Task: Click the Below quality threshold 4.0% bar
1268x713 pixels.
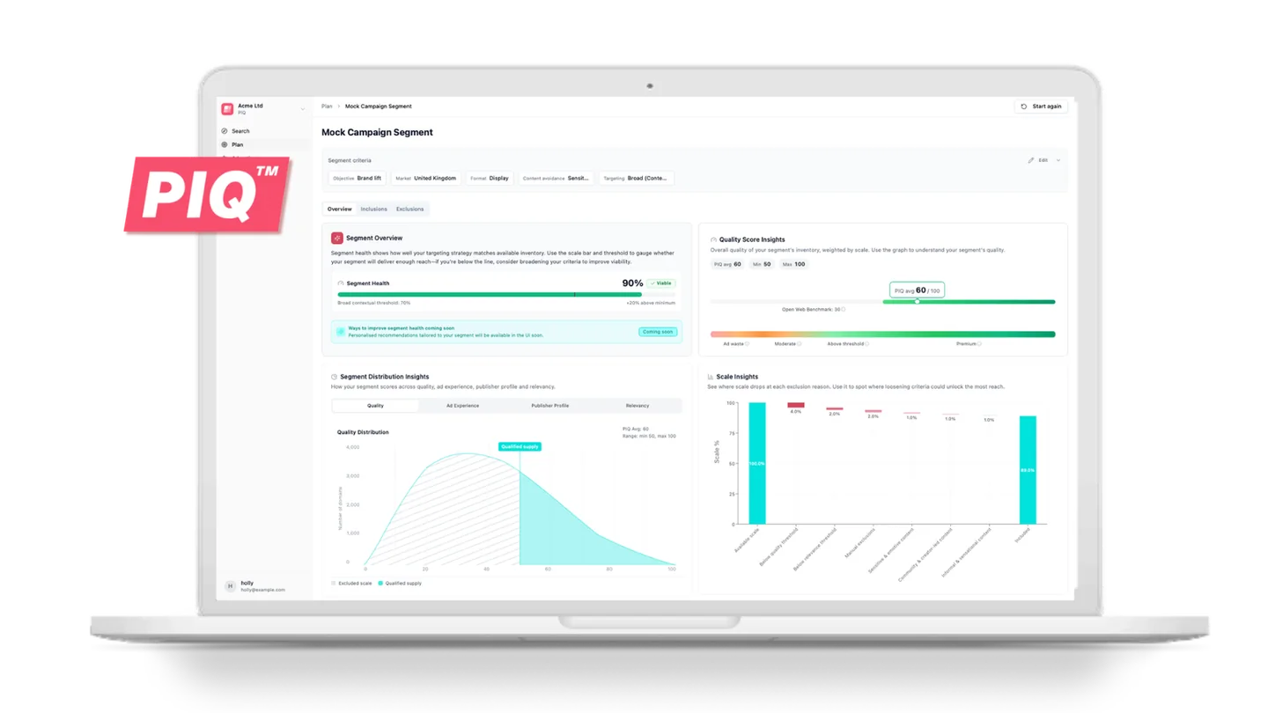Action: click(x=796, y=406)
